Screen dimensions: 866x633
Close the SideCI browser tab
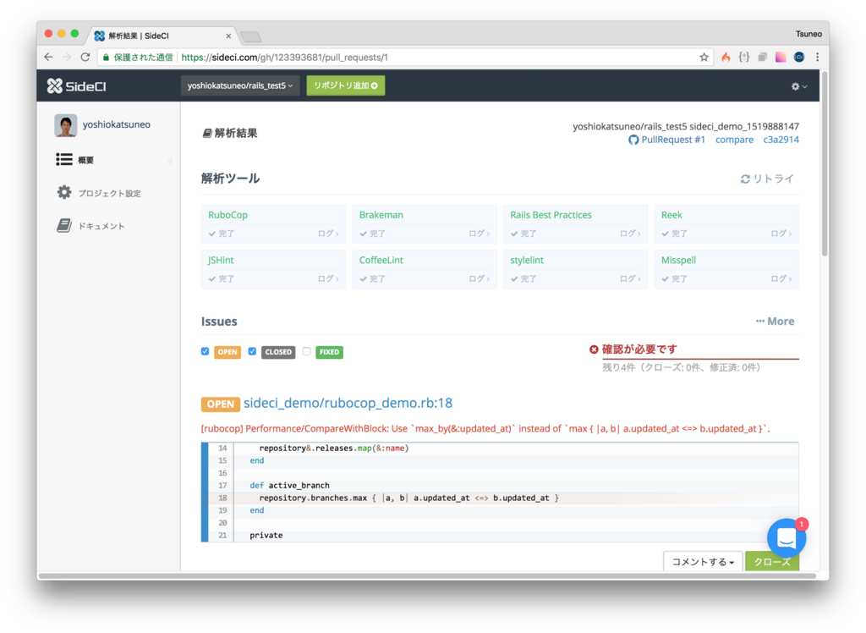point(228,36)
